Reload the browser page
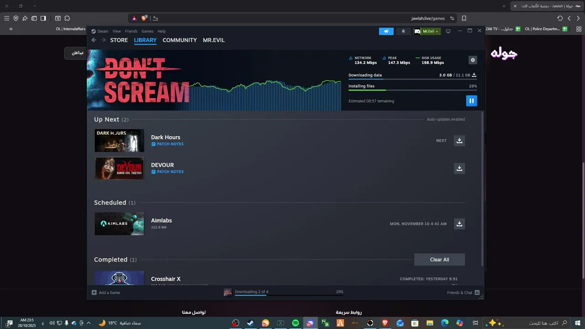The height and width of the screenshot is (329, 585). tap(560, 18)
